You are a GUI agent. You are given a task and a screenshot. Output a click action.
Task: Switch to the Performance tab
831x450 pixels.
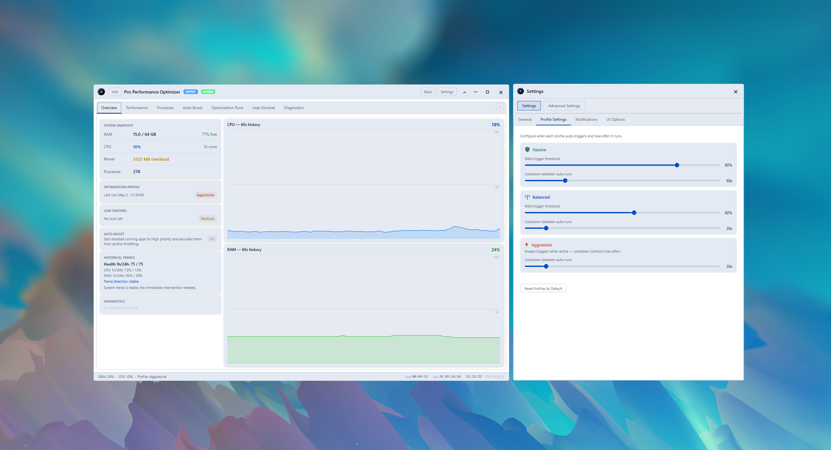(x=137, y=108)
